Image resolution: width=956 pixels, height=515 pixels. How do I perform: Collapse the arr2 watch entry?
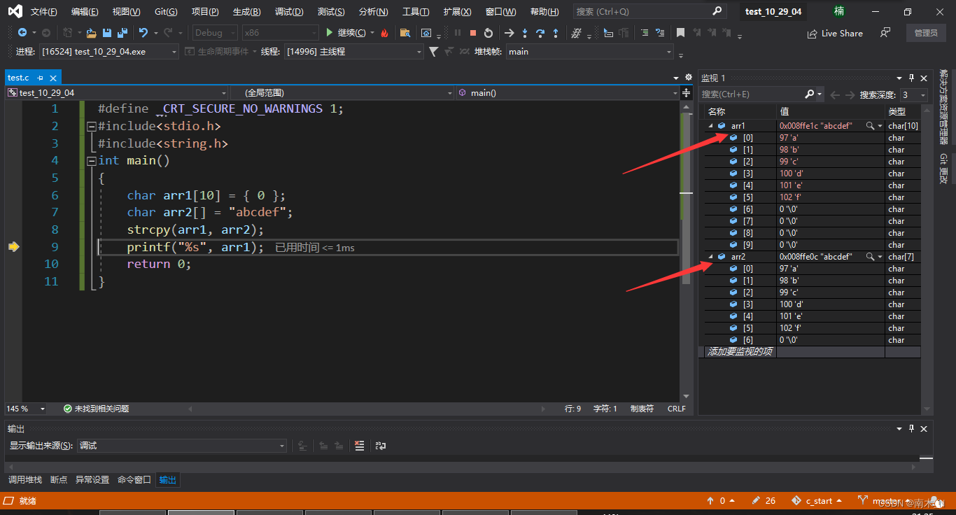pyautogui.click(x=711, y=257)
